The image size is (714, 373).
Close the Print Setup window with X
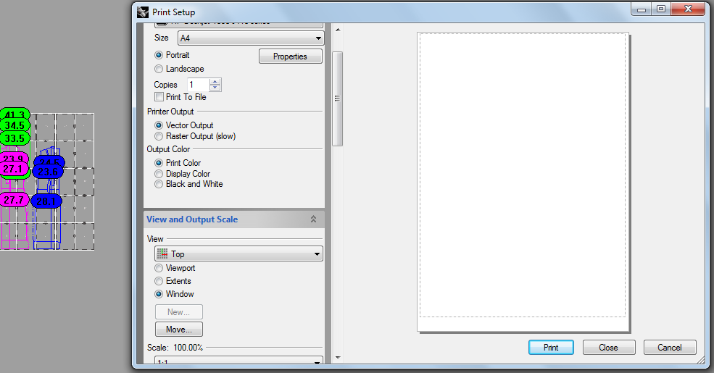(x=688, y=9)
